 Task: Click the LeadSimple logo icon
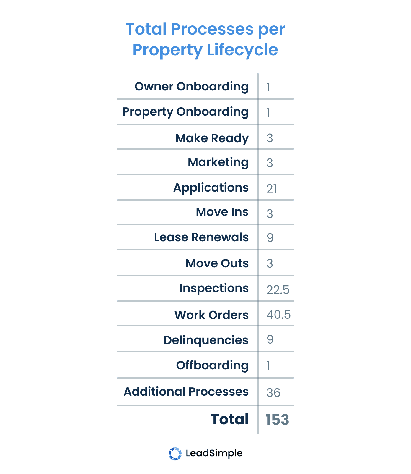pyautogui.click(x=175, y=454)
